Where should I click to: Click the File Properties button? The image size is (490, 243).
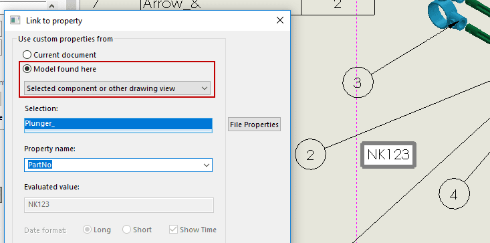click(x=254, y=125)
